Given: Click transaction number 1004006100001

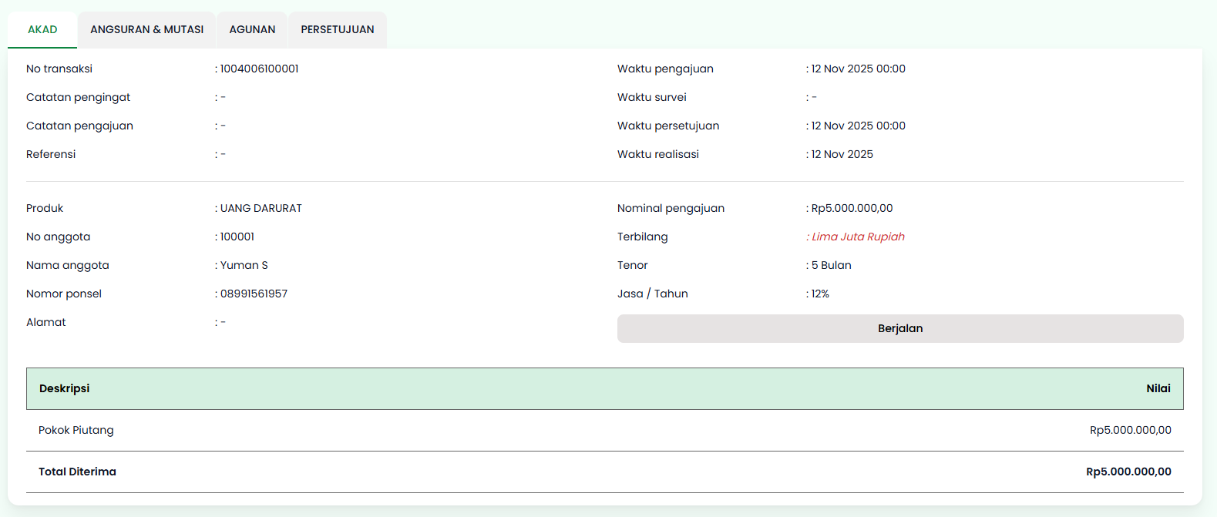Looking at the screenshot, I should tap(259, 69).
